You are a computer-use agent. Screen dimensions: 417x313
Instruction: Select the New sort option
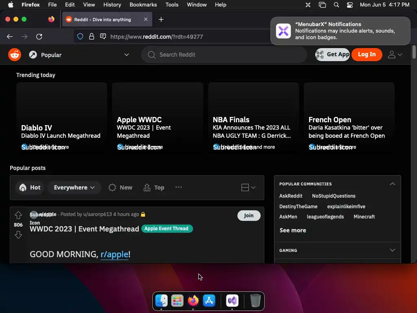point(121,187)
